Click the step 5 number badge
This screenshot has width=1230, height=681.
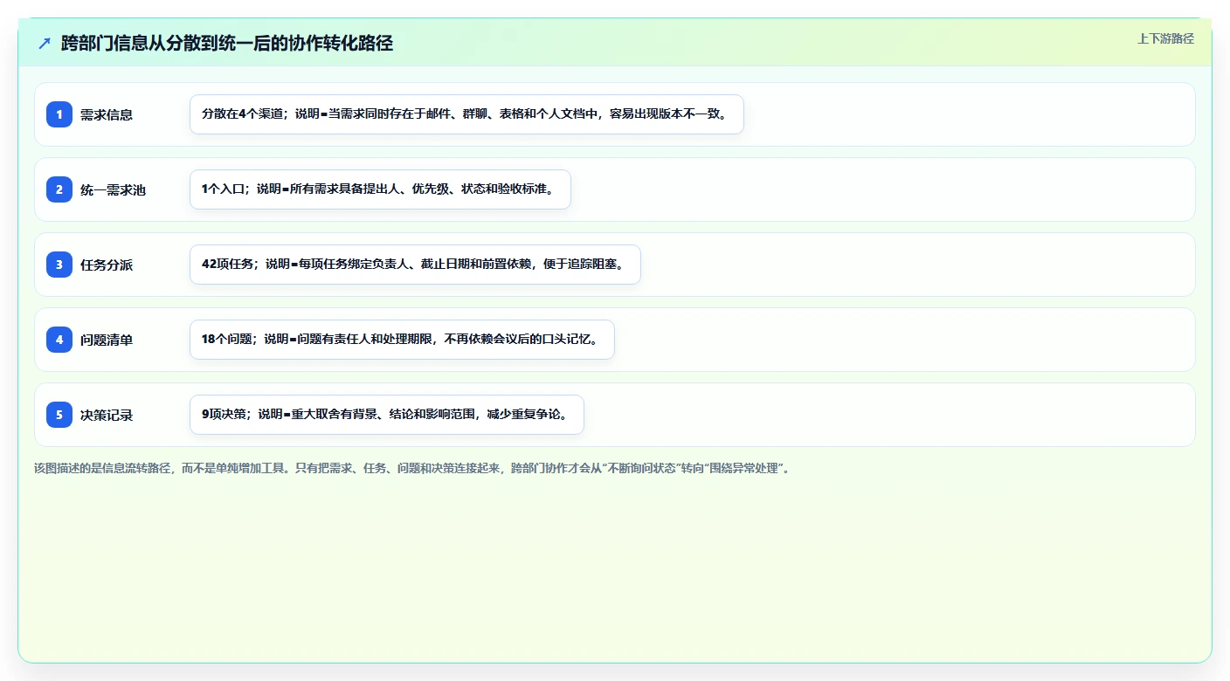coord(59,415)
